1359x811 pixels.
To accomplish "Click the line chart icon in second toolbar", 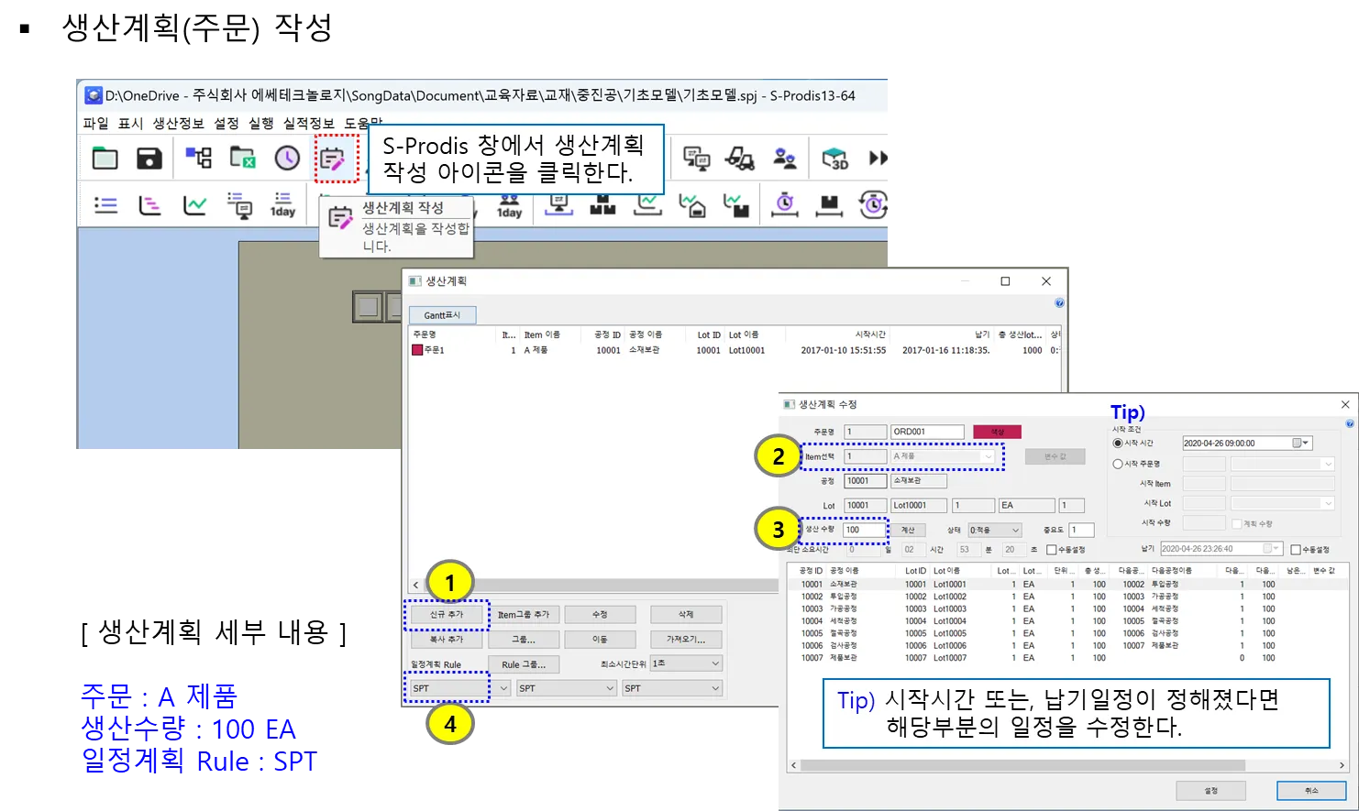I will click(x=194, y=206).
